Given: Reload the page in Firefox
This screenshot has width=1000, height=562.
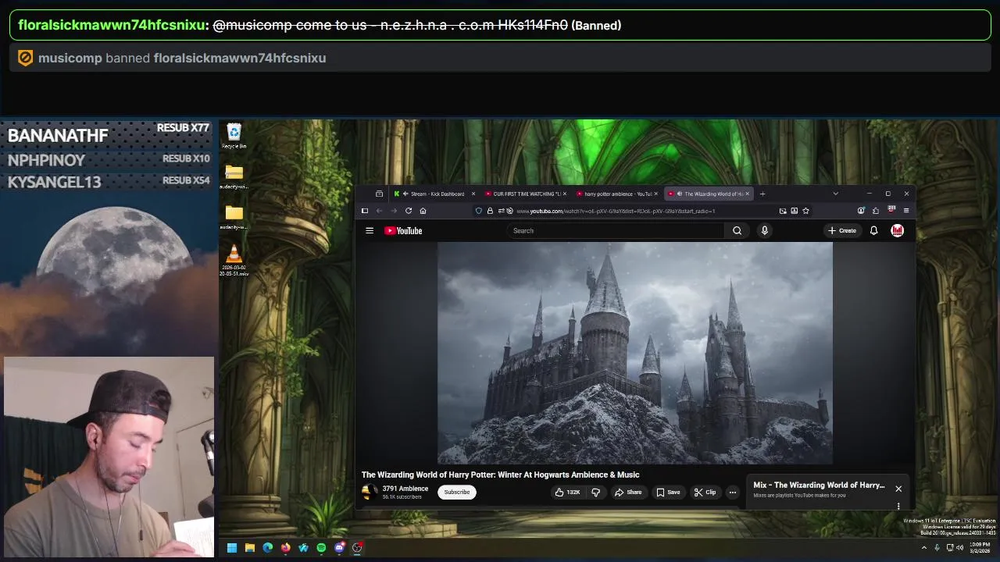Looking at the screenshot, I should tap(408, 211).
